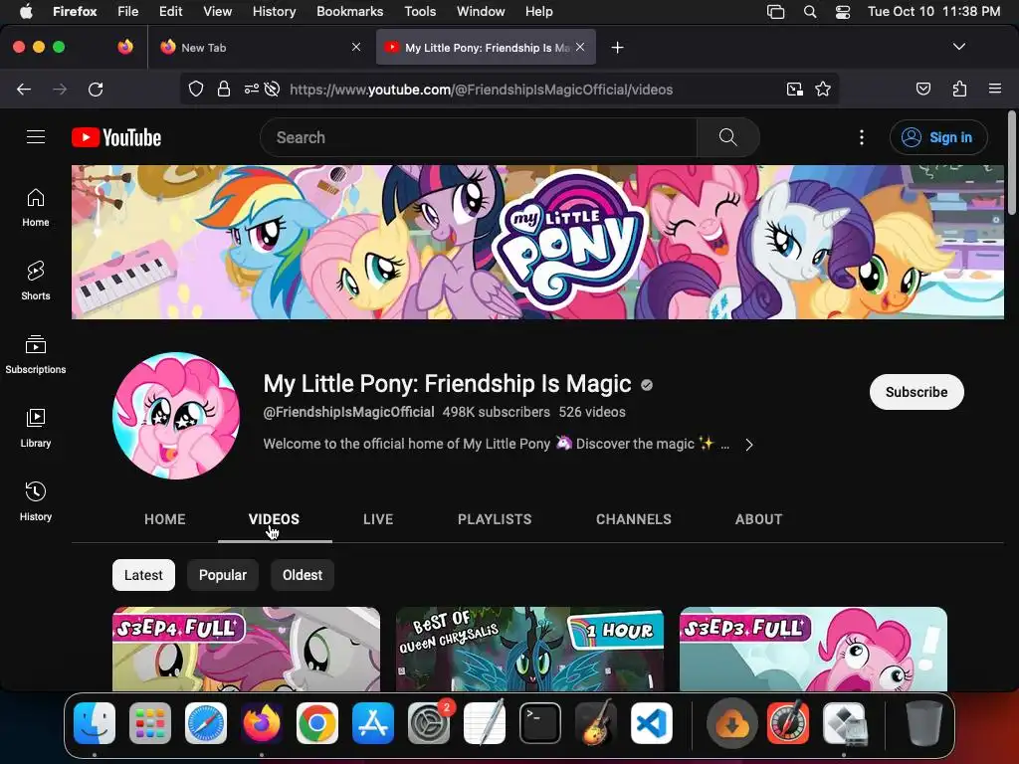Click the YouTube Search input field

pos(479,137)
